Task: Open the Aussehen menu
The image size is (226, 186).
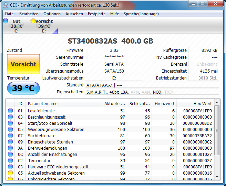Action: [x=74, y=14]
